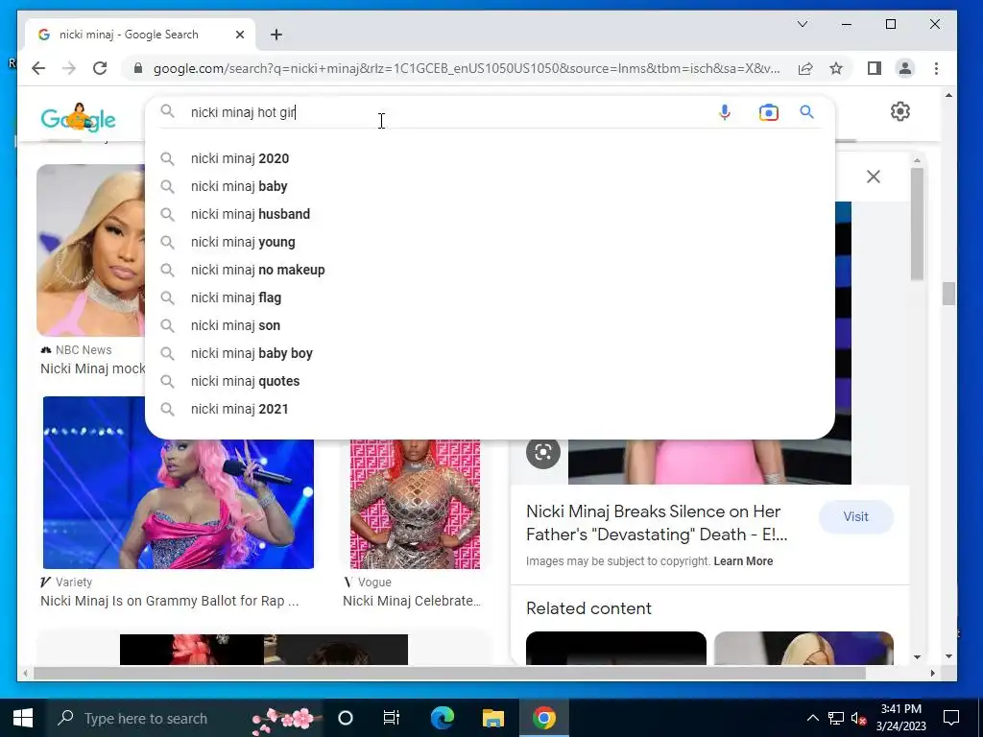Choose suggestion nicki minaj son
This screenshot has width=983, height=737.
pos(491,326)
